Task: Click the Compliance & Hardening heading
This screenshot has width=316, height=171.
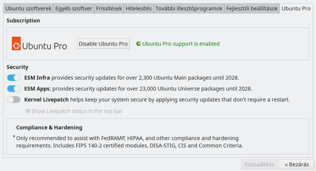Action: [x=49, y=128]
